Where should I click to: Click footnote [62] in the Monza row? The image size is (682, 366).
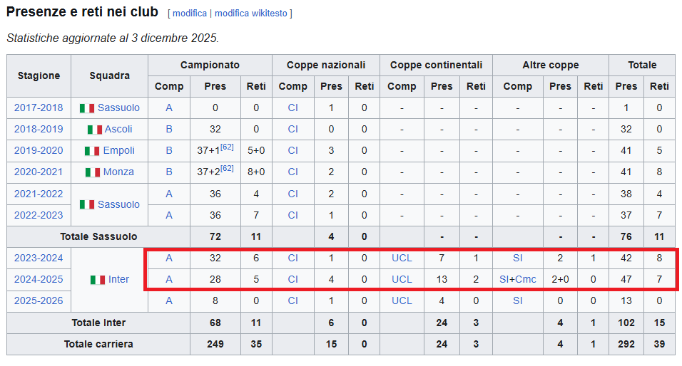coord(227,168)
